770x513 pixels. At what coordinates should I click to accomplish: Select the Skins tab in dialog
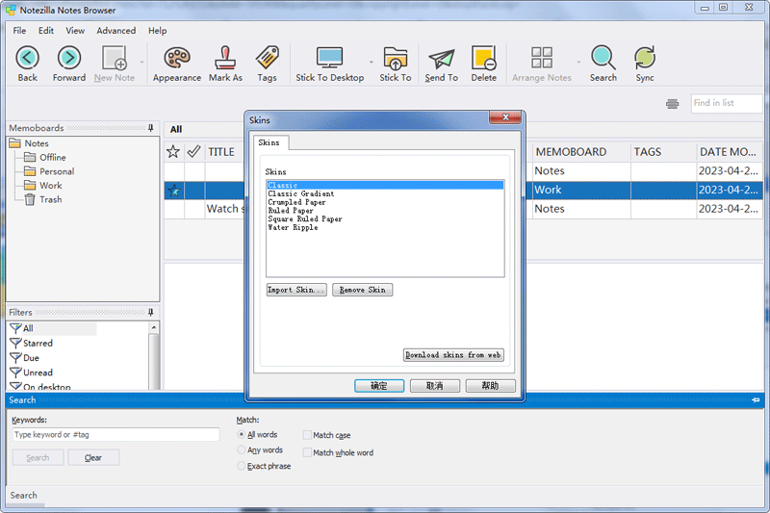coord(269,142)
